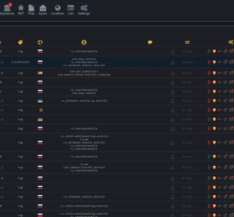Click the shield icon in com.idamob.tinkoff.android row
The image size is (234, 217).
[214, 167]
